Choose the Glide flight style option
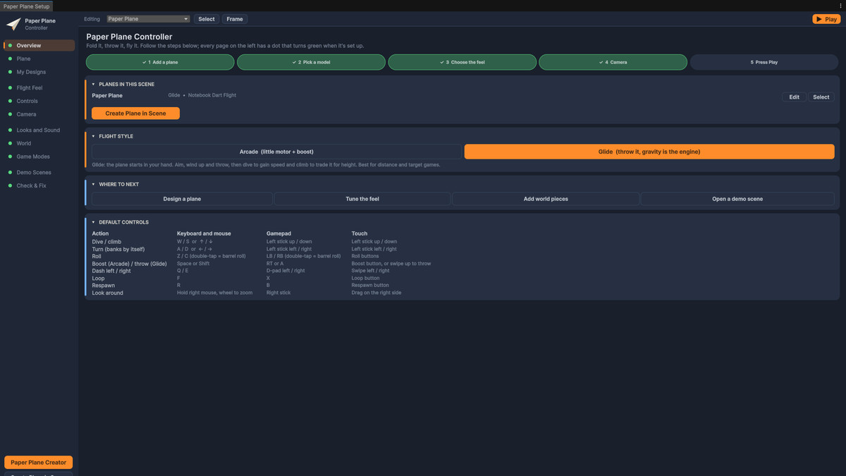 (x=649, y=152)
